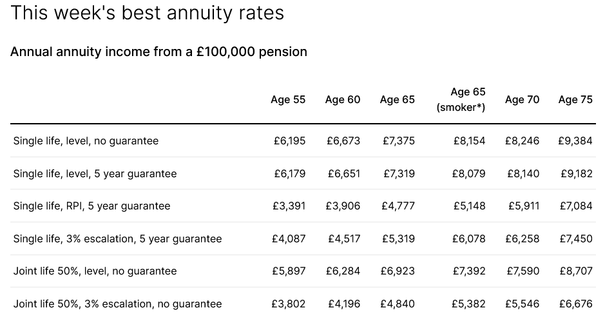Image resolution: width=605 pixels, height=319 pixels.
Task: Select 'Single life, level, 5 year guarantee' label
Action: click(x=95, y=173)
